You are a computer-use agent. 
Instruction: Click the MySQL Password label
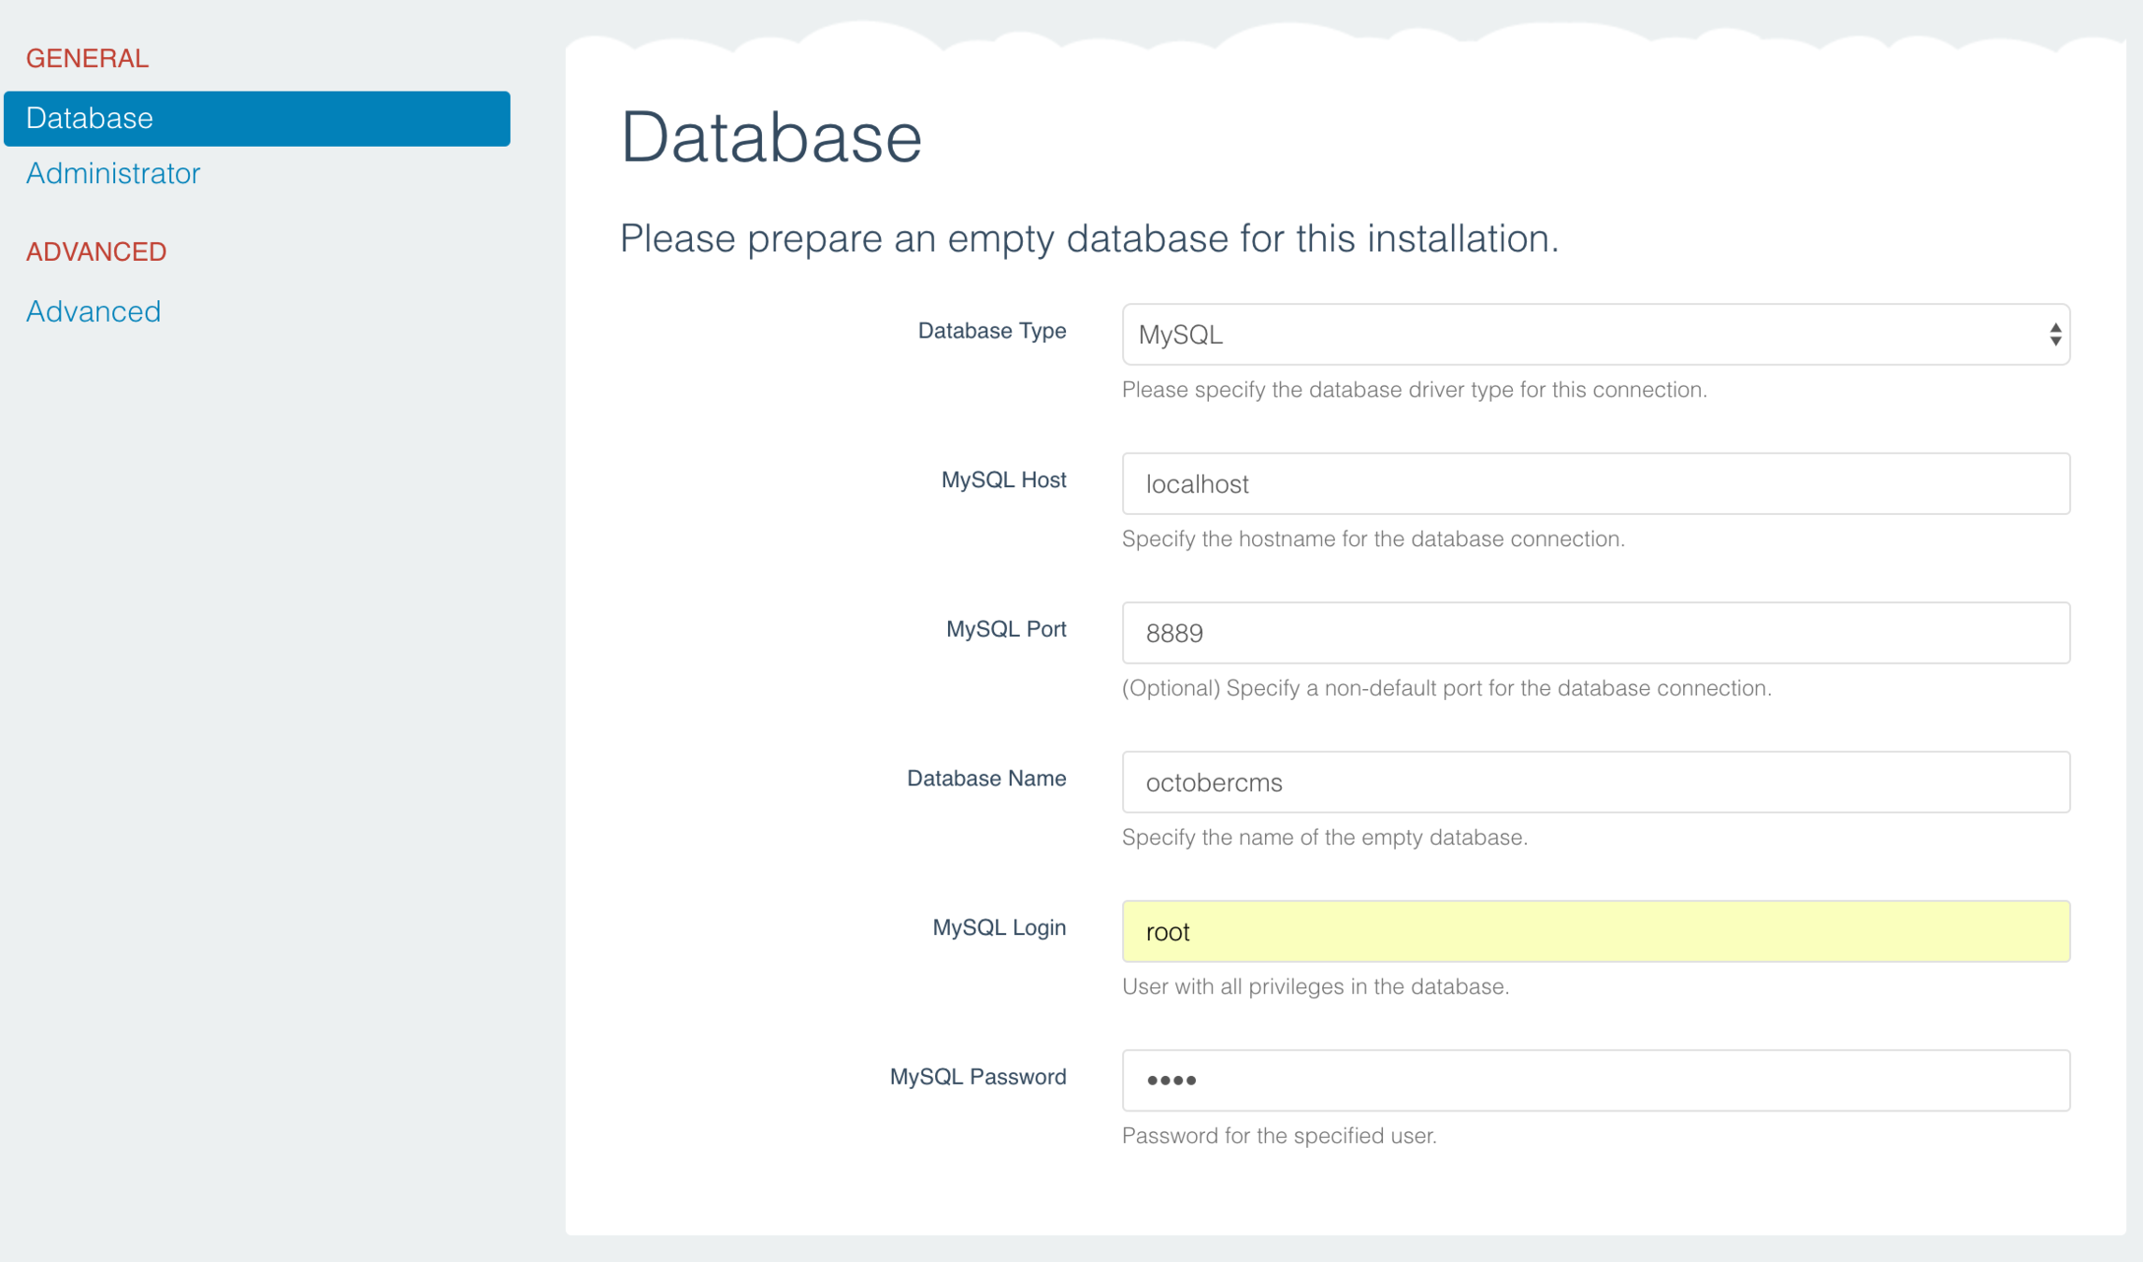pos(977,1077)
